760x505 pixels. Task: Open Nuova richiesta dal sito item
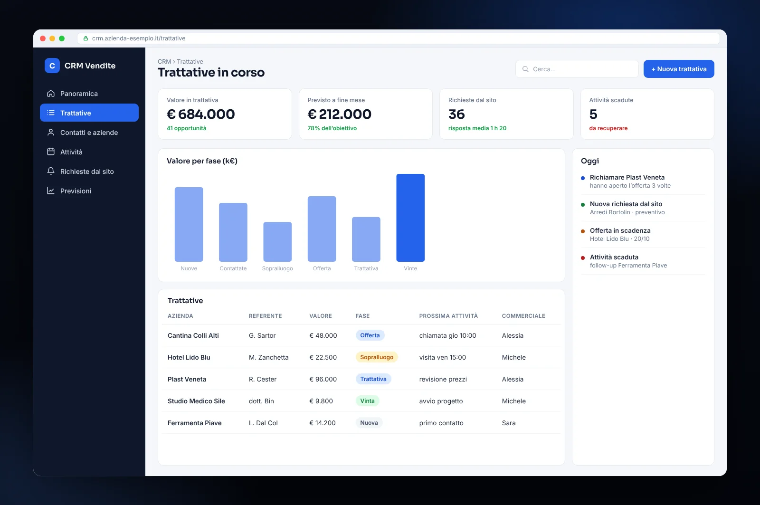click(x=643, y=208)
